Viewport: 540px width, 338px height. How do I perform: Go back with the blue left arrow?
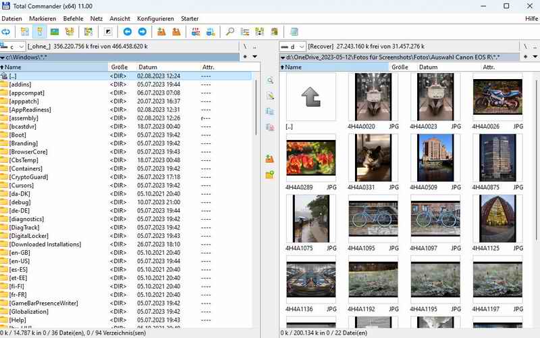click(x=128, y=32)
